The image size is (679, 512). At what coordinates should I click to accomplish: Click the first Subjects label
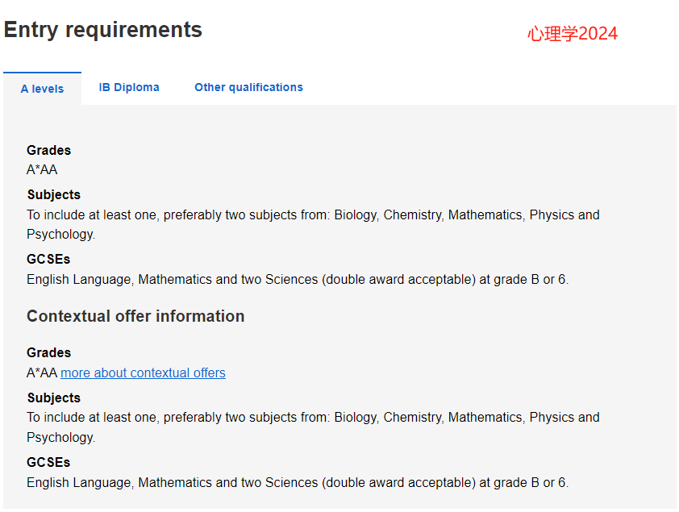[54, 195]
